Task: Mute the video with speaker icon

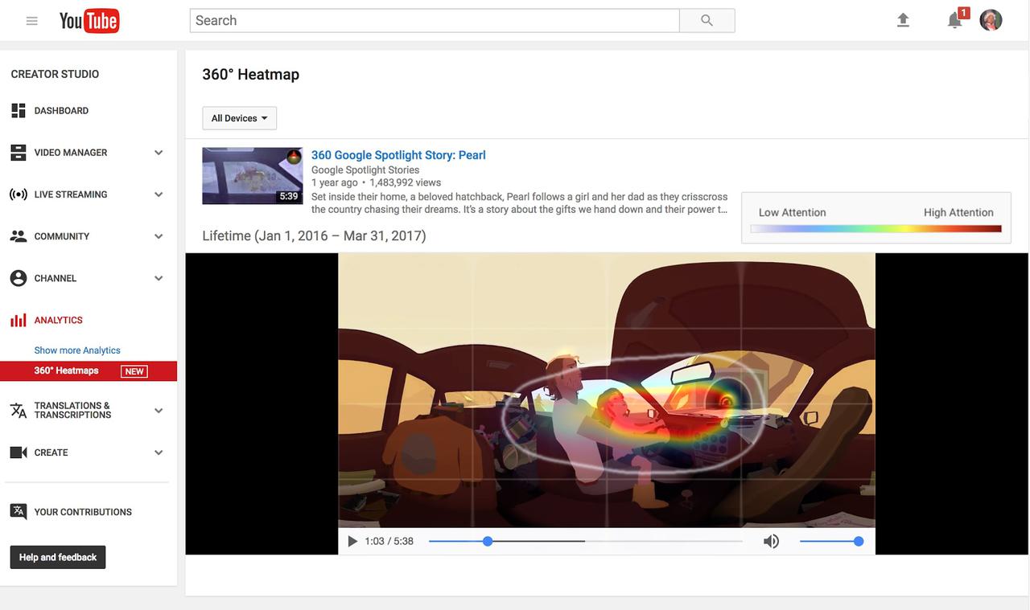Action: click(771, 542)
